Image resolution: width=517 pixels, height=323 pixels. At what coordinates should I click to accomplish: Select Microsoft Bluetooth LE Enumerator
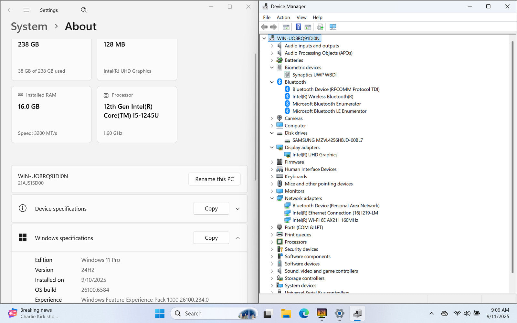(329, 111)
